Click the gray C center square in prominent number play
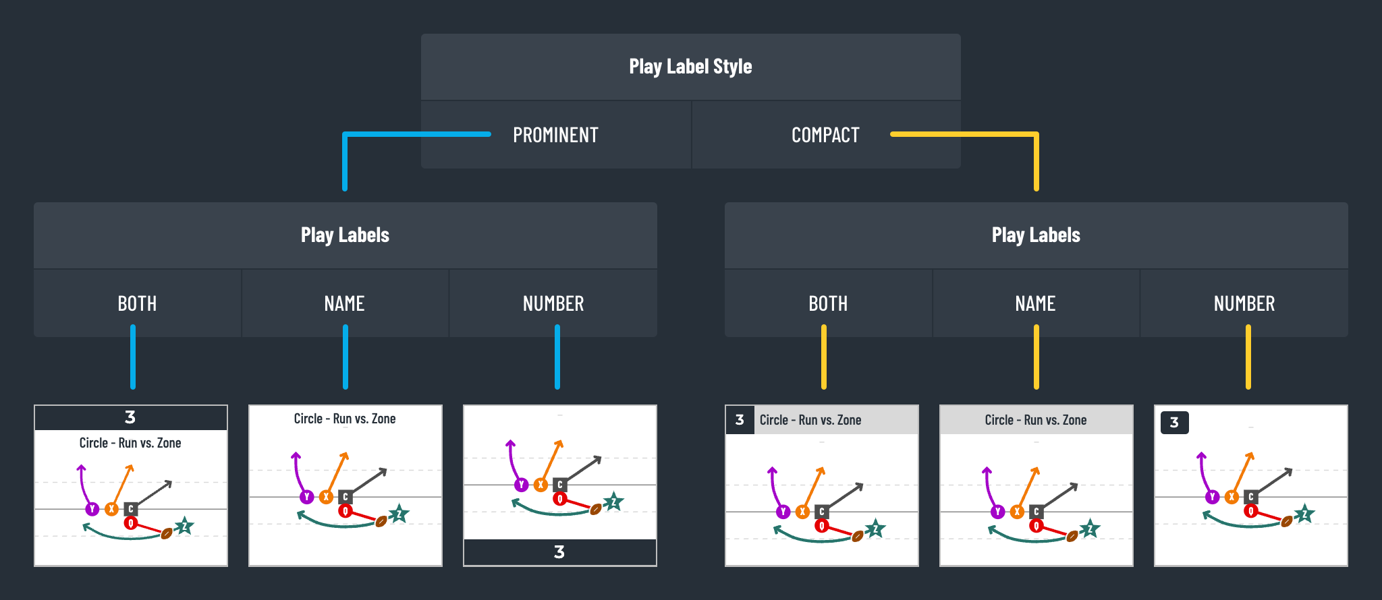 (x=560, y=485)
